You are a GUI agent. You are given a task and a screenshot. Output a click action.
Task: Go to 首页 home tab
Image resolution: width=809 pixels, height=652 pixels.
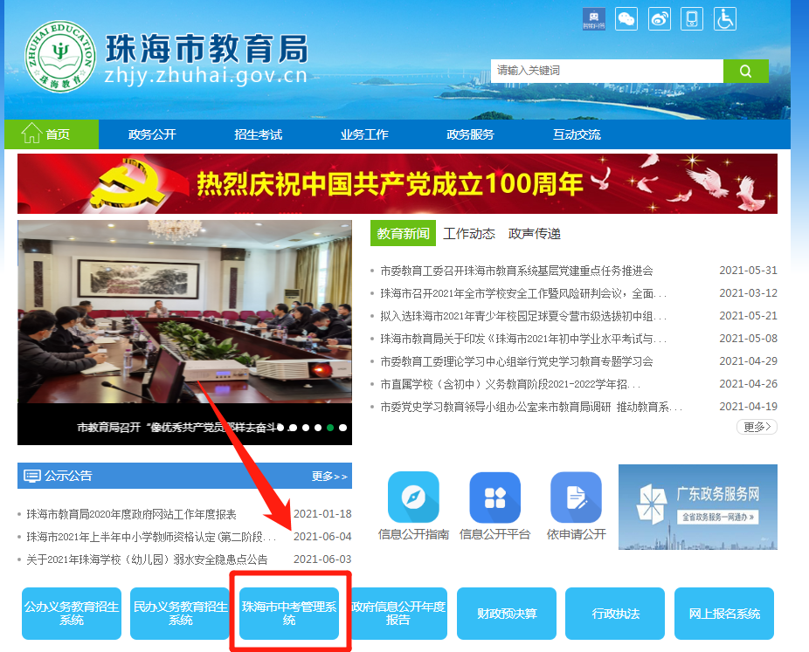[x=52, y=134]
